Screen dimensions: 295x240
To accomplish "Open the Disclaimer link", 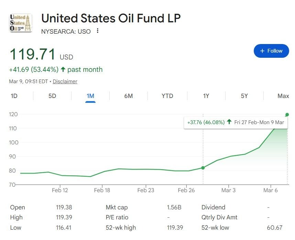I will [x=65, y=81].
